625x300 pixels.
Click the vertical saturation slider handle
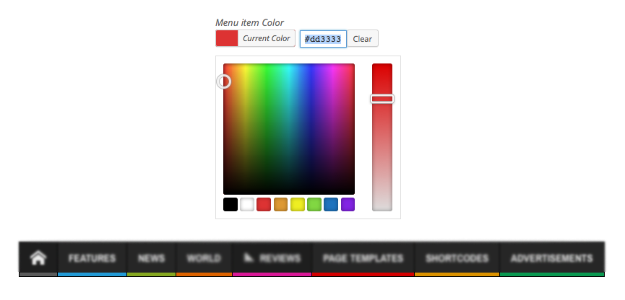click(x=382, y=99)
